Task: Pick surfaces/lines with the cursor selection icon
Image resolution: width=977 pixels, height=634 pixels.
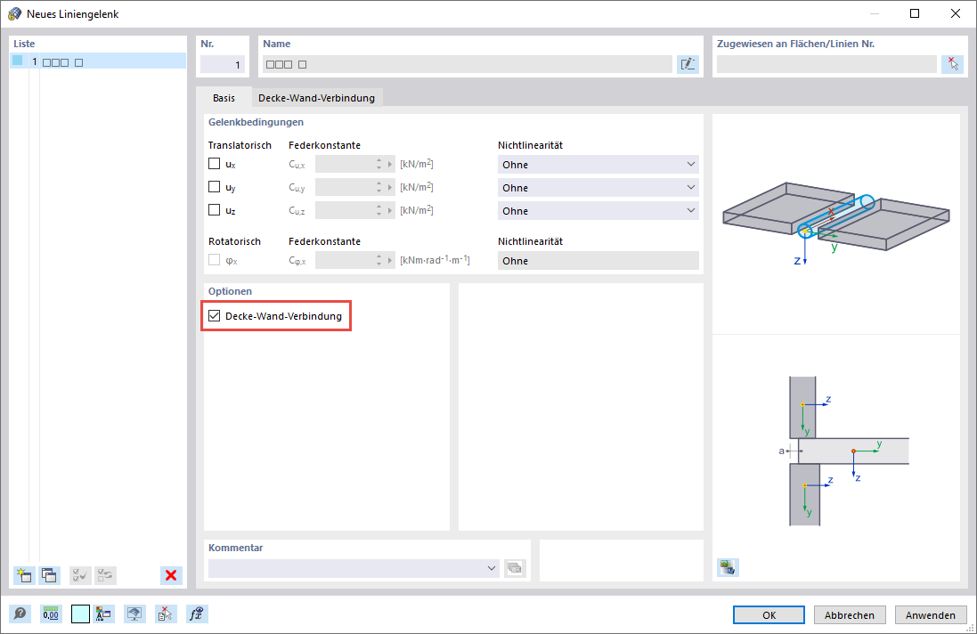Action: point(953,64)
